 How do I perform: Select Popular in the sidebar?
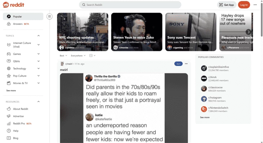(23, 17)
